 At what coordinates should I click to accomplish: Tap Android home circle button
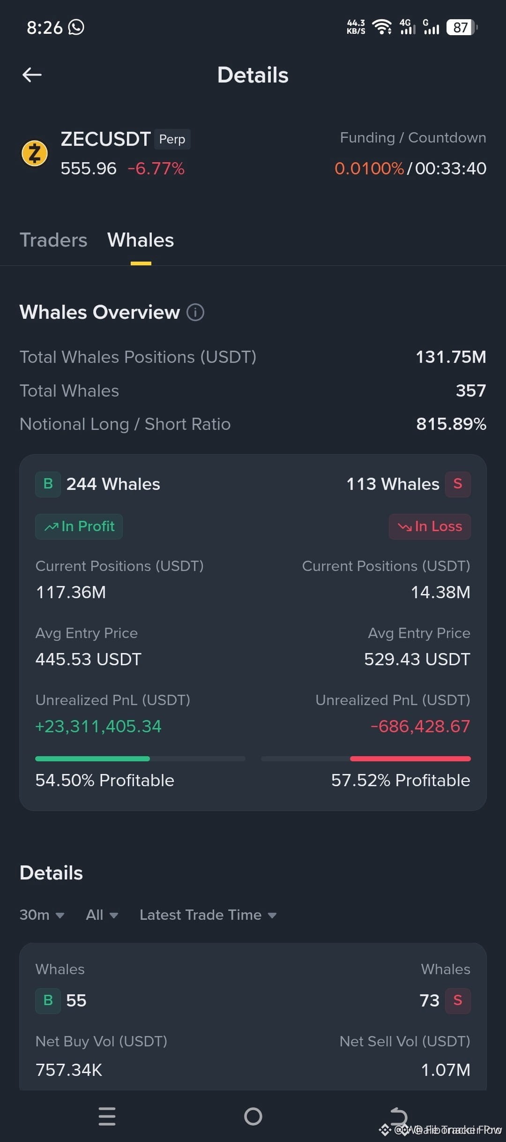pyautogui.click(x=253, y=1116)
